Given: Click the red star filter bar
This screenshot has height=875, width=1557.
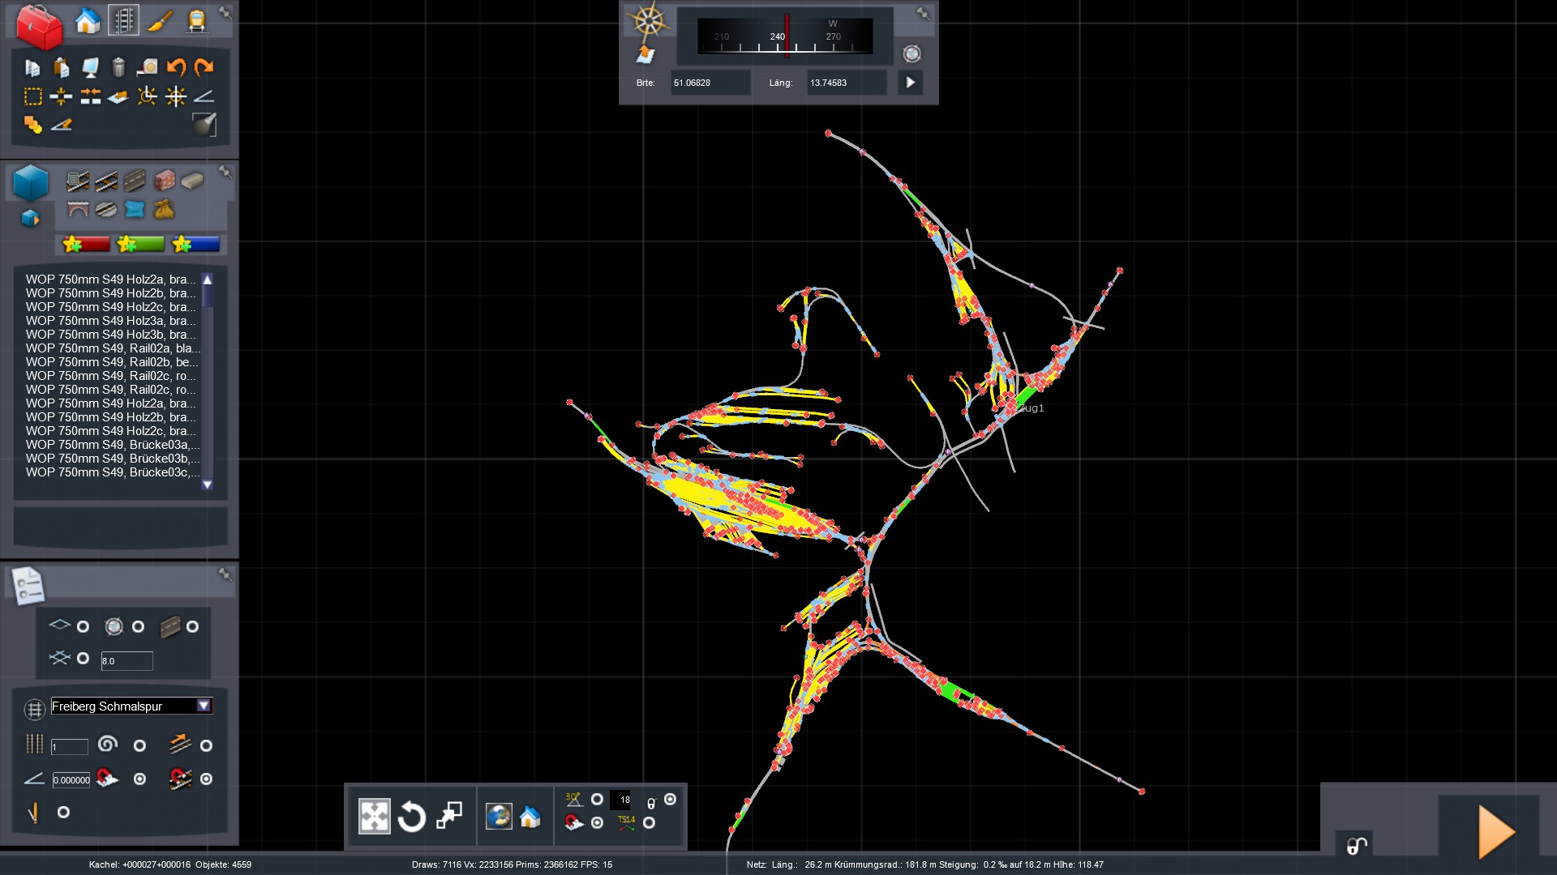Looking at the screenshot, I should (87, 244).
